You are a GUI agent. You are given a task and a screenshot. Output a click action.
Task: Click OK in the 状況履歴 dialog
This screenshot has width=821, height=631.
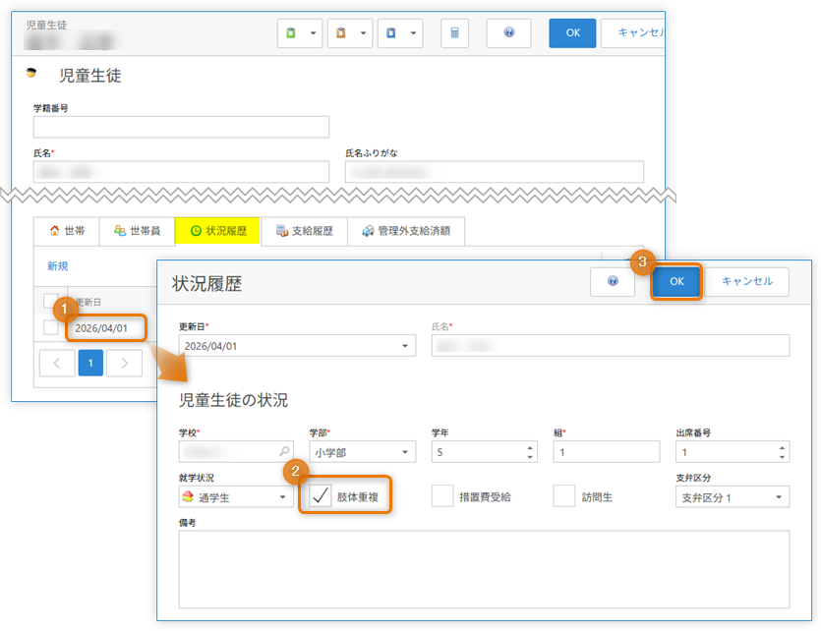click(676, 281)
